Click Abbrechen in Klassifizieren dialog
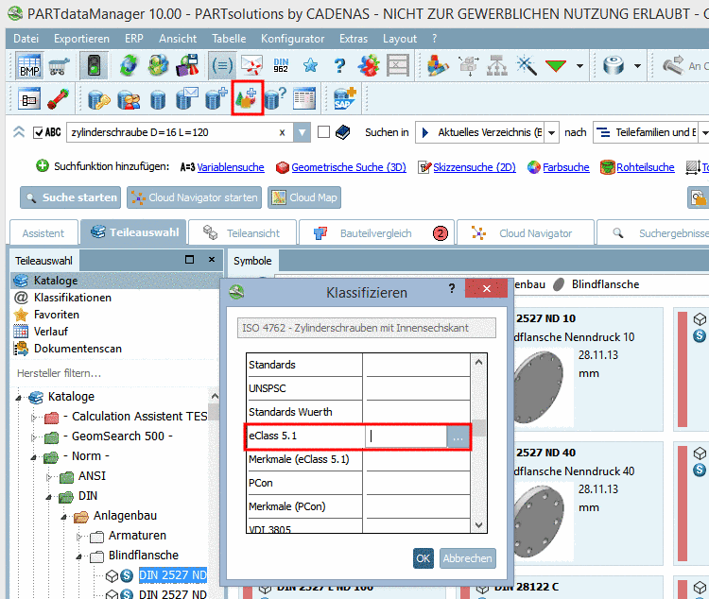 coord(468,558)
